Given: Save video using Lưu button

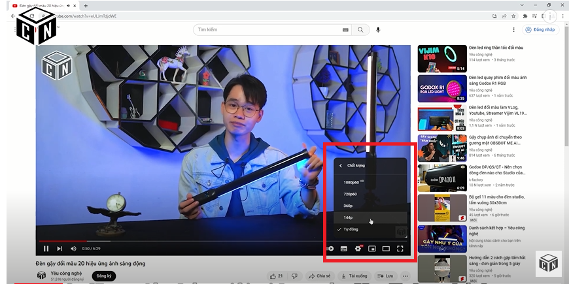Looking at the screenshot, I should (x=385, y=276).
